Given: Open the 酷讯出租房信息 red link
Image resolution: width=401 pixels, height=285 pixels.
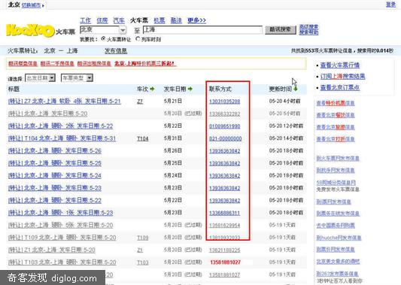Looking at the screenshot, I should [94, 63].
